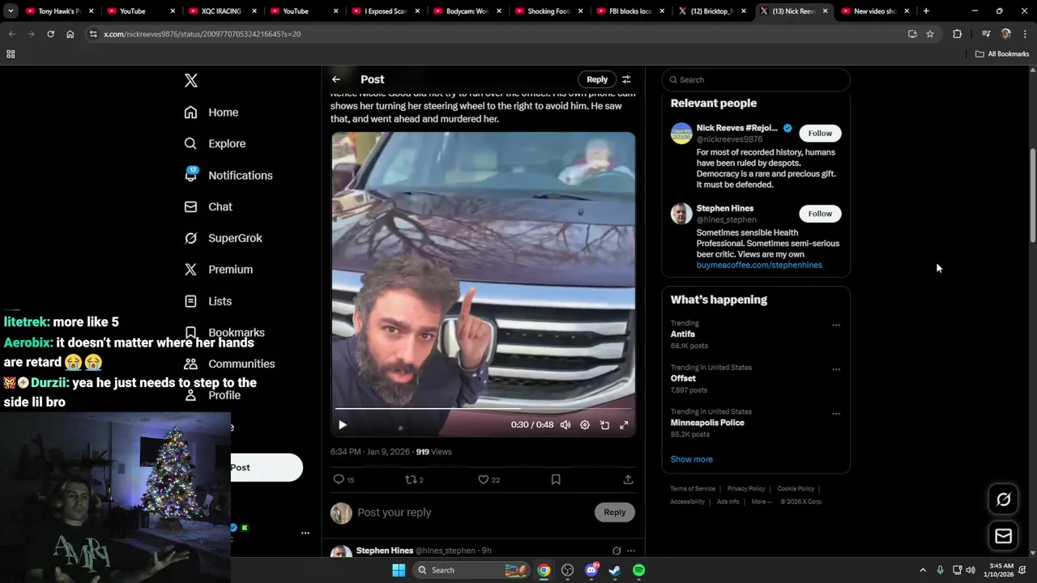
Task: Open the Minneapolis Police trending topic
Action: pyautogui.click(x=707, y=423)
